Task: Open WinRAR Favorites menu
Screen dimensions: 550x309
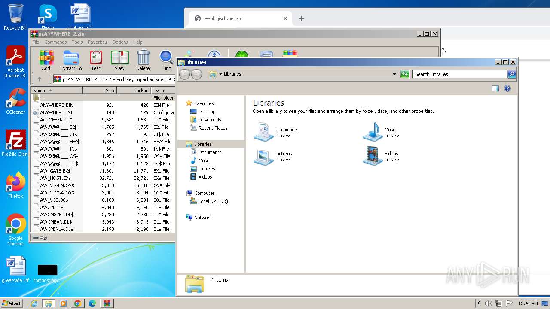Action: point(98,42)
